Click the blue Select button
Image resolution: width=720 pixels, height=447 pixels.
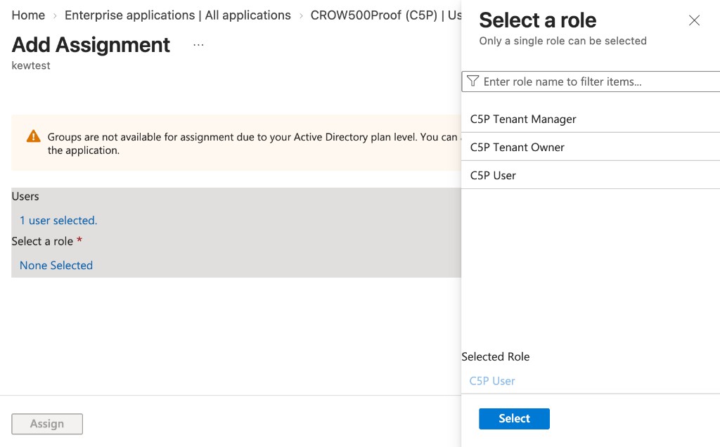point(514,419)
